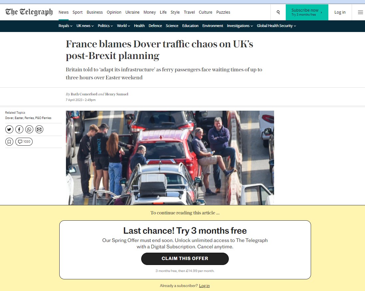
Task: Open author Ruth Comerford's link
Action: (x=84, y=94)
